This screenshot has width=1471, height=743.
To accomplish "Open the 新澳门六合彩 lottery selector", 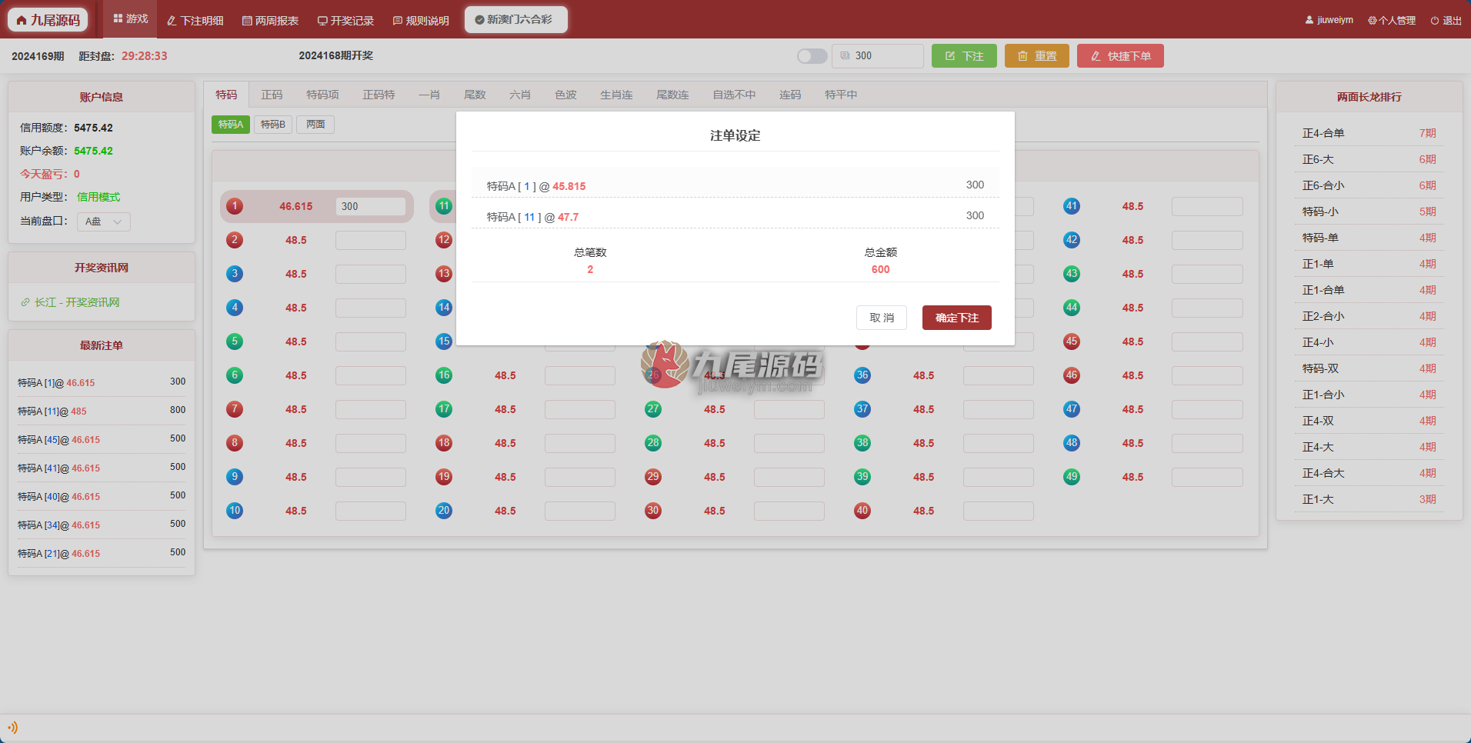I will (x=515, y=20).
